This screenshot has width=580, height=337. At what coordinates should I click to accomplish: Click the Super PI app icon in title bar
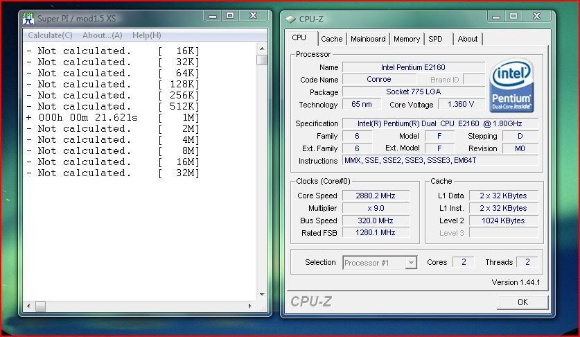coord(28,18)
